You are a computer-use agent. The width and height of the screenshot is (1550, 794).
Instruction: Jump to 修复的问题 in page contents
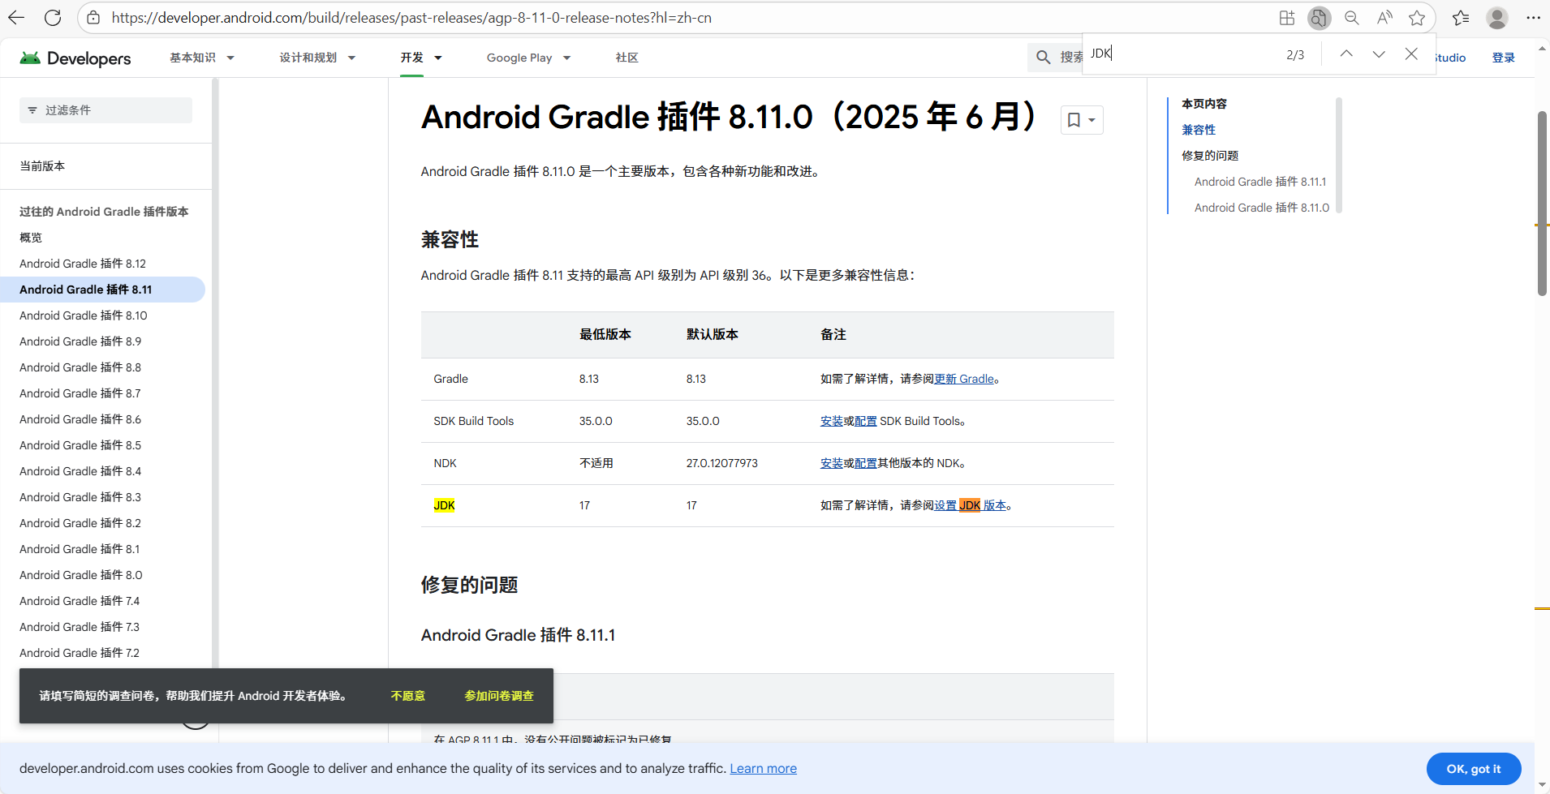pos(1210,156)
